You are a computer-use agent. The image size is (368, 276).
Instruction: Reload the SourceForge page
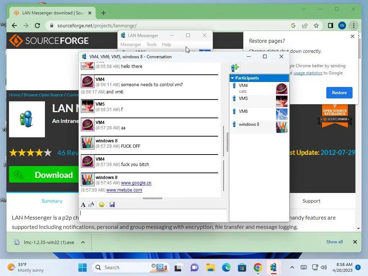coord(37,26)
